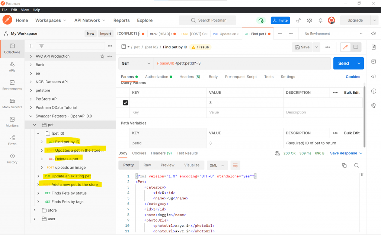Switch to edit mode pencil icon
Screen dimensions: 381x235
[x=346, y=47]
